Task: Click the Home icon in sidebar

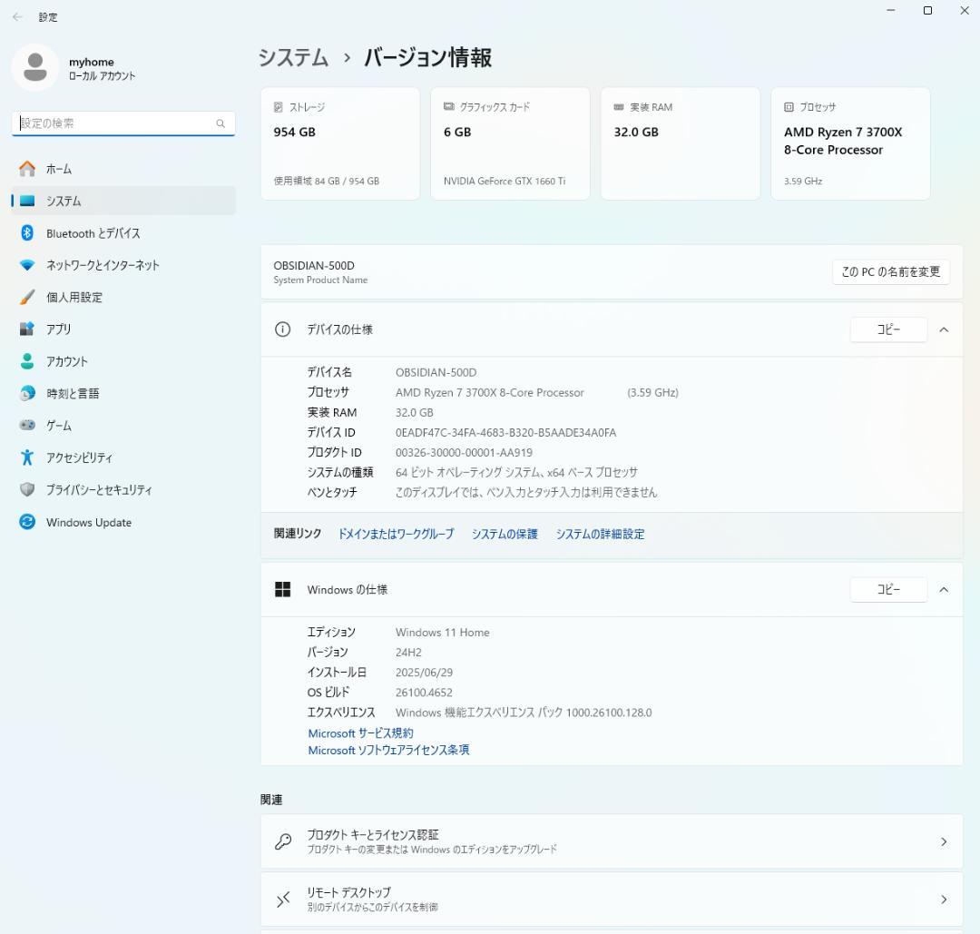Action: (27, 169)
